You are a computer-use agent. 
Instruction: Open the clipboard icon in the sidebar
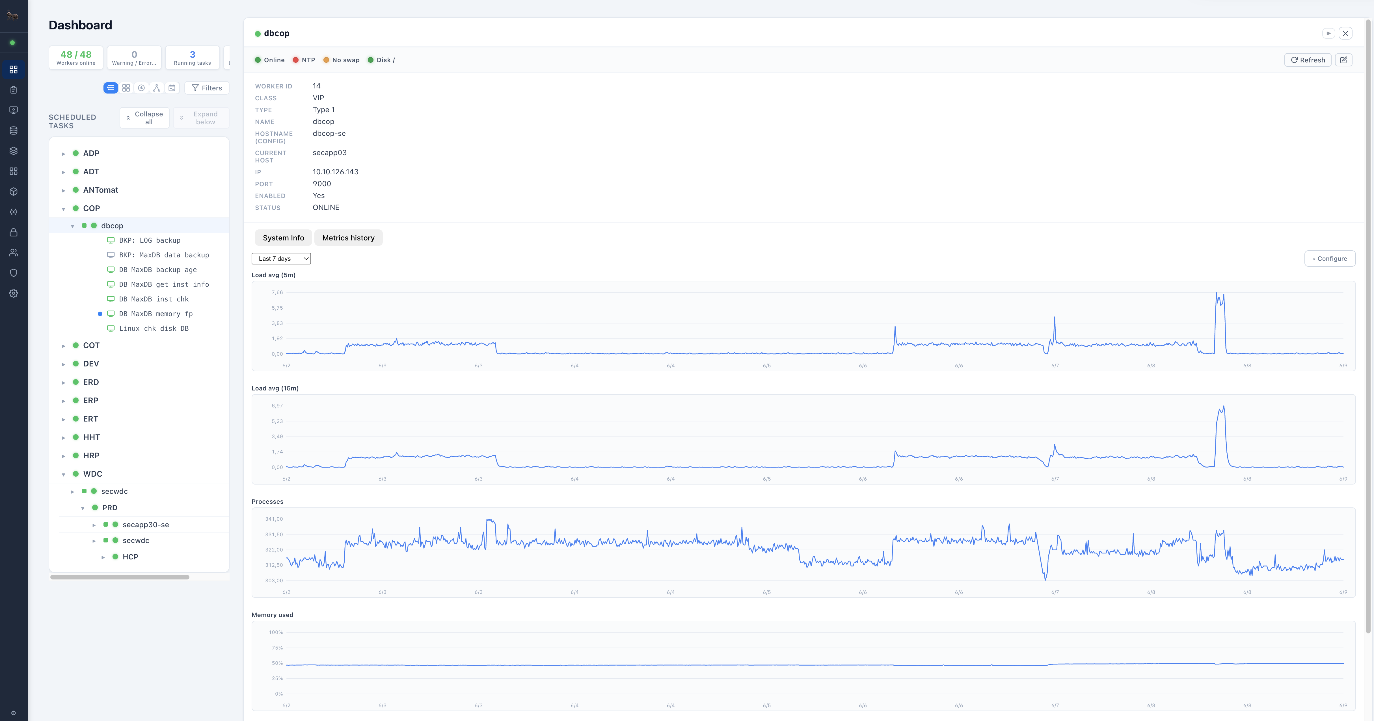[x=14, y=90]
